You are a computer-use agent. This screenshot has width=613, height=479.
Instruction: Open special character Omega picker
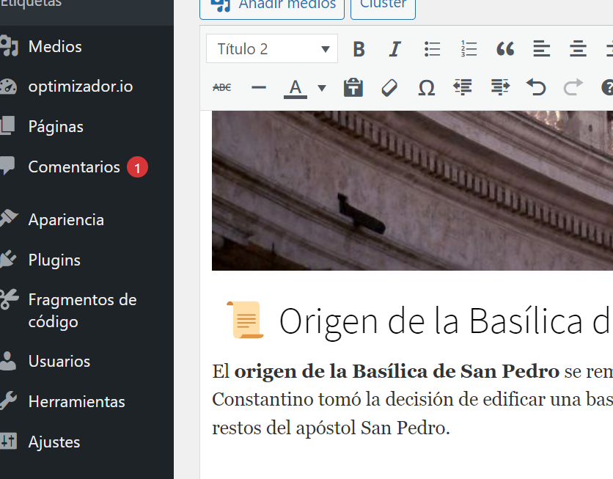coord(426,87)
